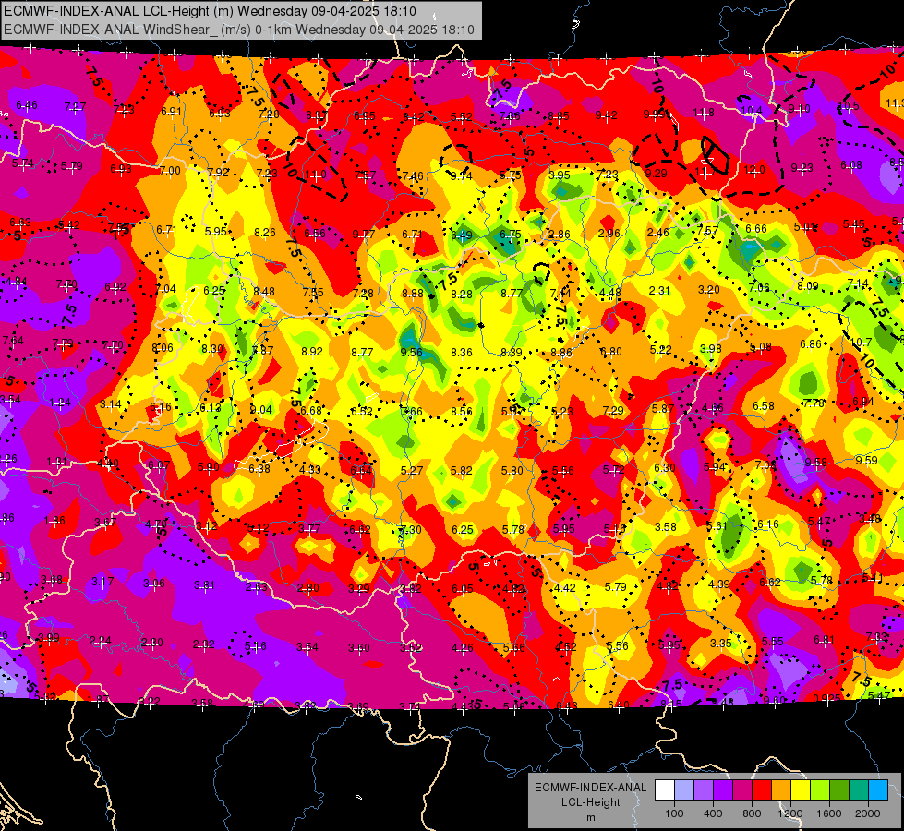Click the LCL-Height title line in the header
Image resolution: width=904 pixels, height=831 pixels.
click(x=210, y=11)
